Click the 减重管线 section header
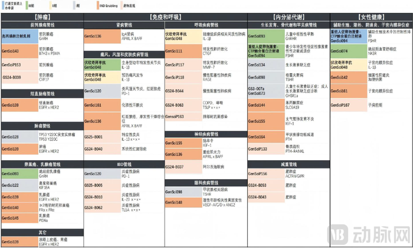The height and width of the screenshot is (248, 413). click(x=289, y=164)
